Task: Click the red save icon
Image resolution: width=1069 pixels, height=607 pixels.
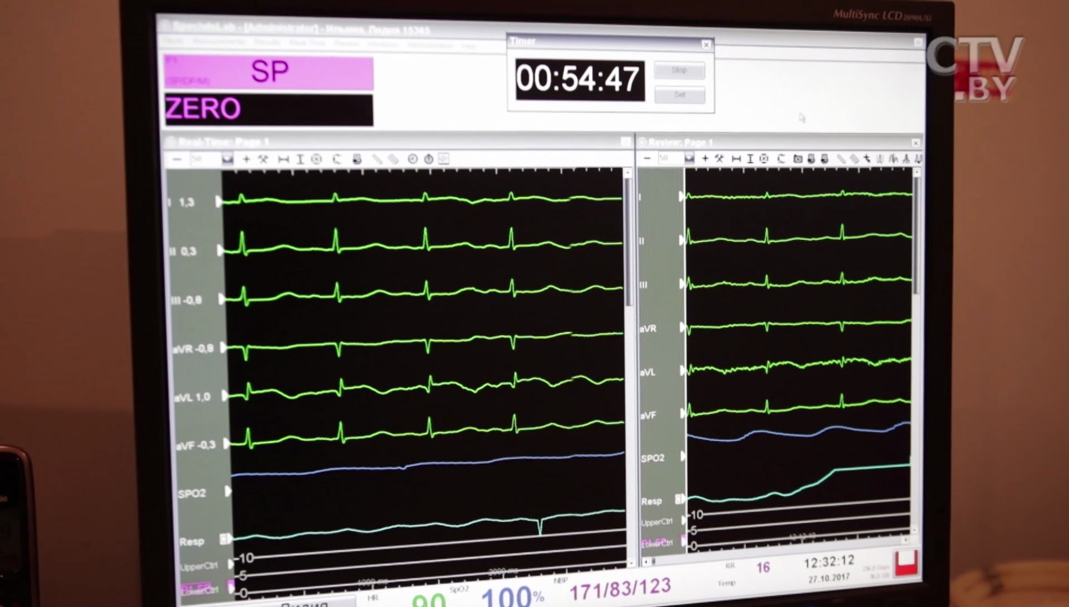Action: [905, 565]
